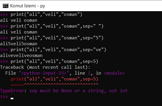
Task: Click the 'Traceback (most recent call last):' line
Action: coord(45,67)
